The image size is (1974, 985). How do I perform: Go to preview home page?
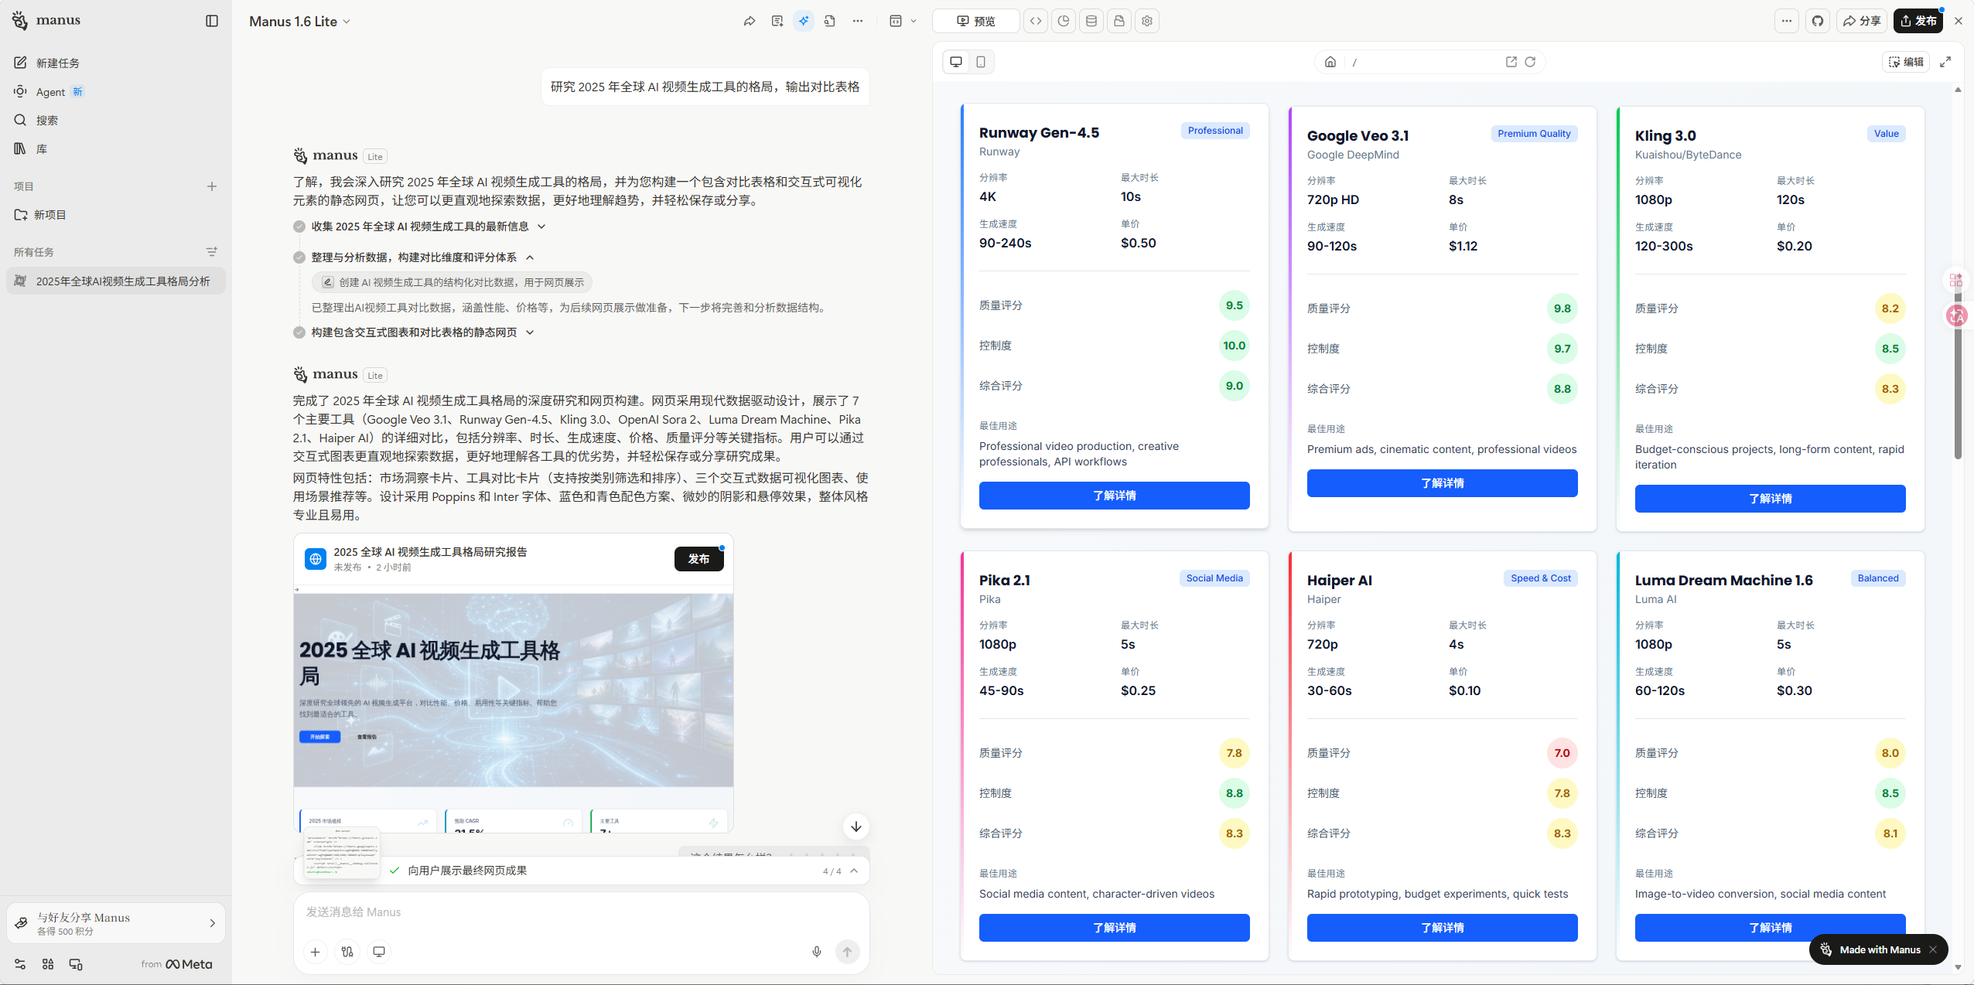tap(1330, 62)
